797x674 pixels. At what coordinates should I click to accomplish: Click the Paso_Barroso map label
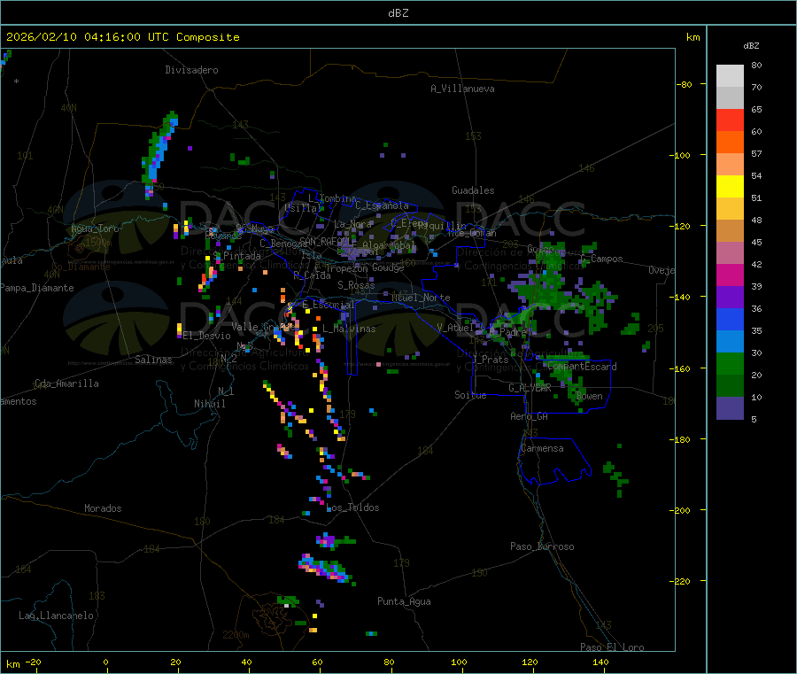tap(542, 546)
